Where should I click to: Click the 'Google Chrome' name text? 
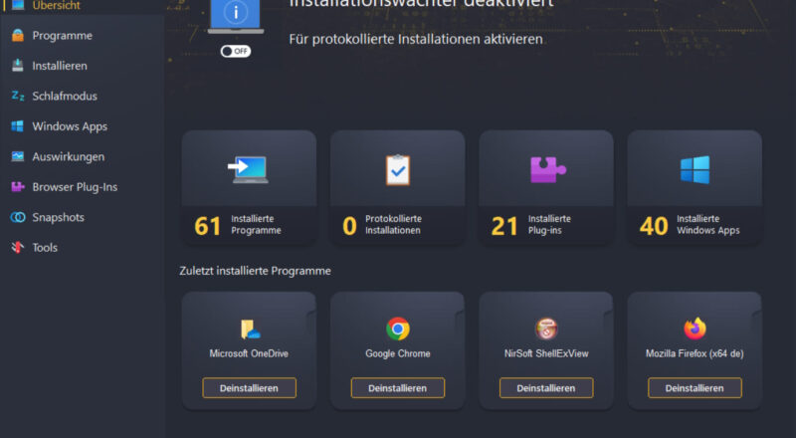(x=397, y=353)
